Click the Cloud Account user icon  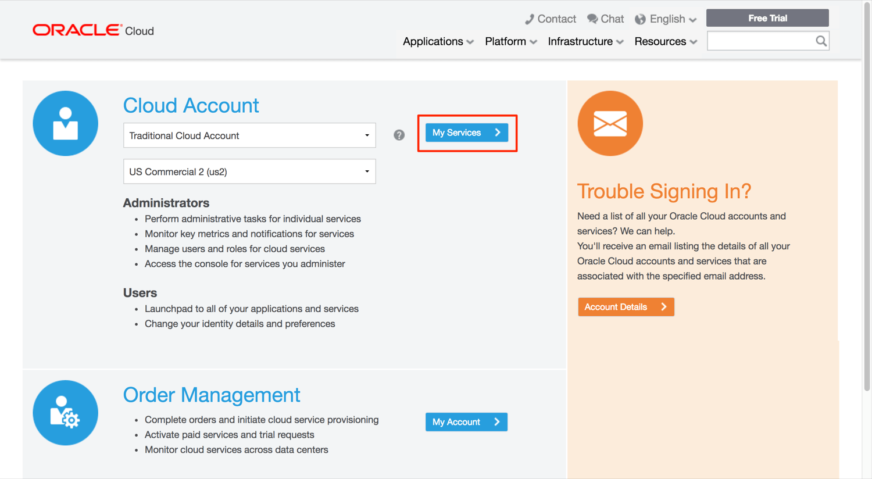click(x=66, y=123)
